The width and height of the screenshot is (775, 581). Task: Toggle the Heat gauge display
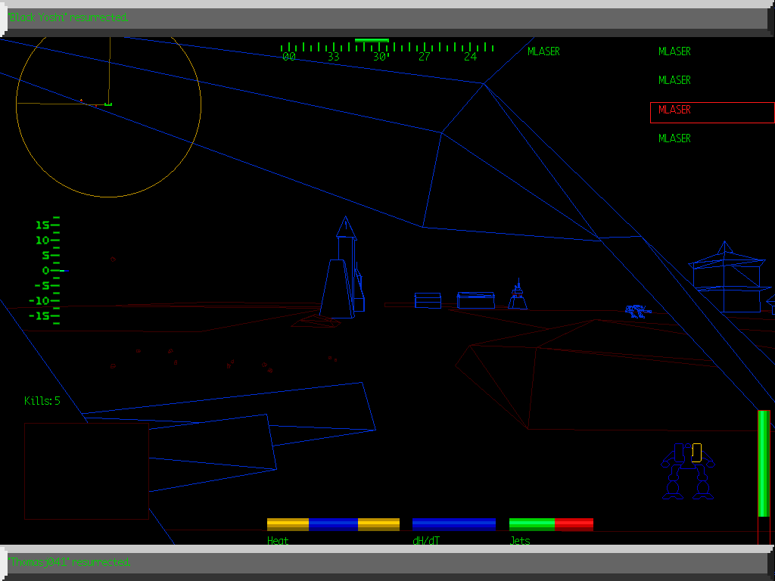coord(333,523)
